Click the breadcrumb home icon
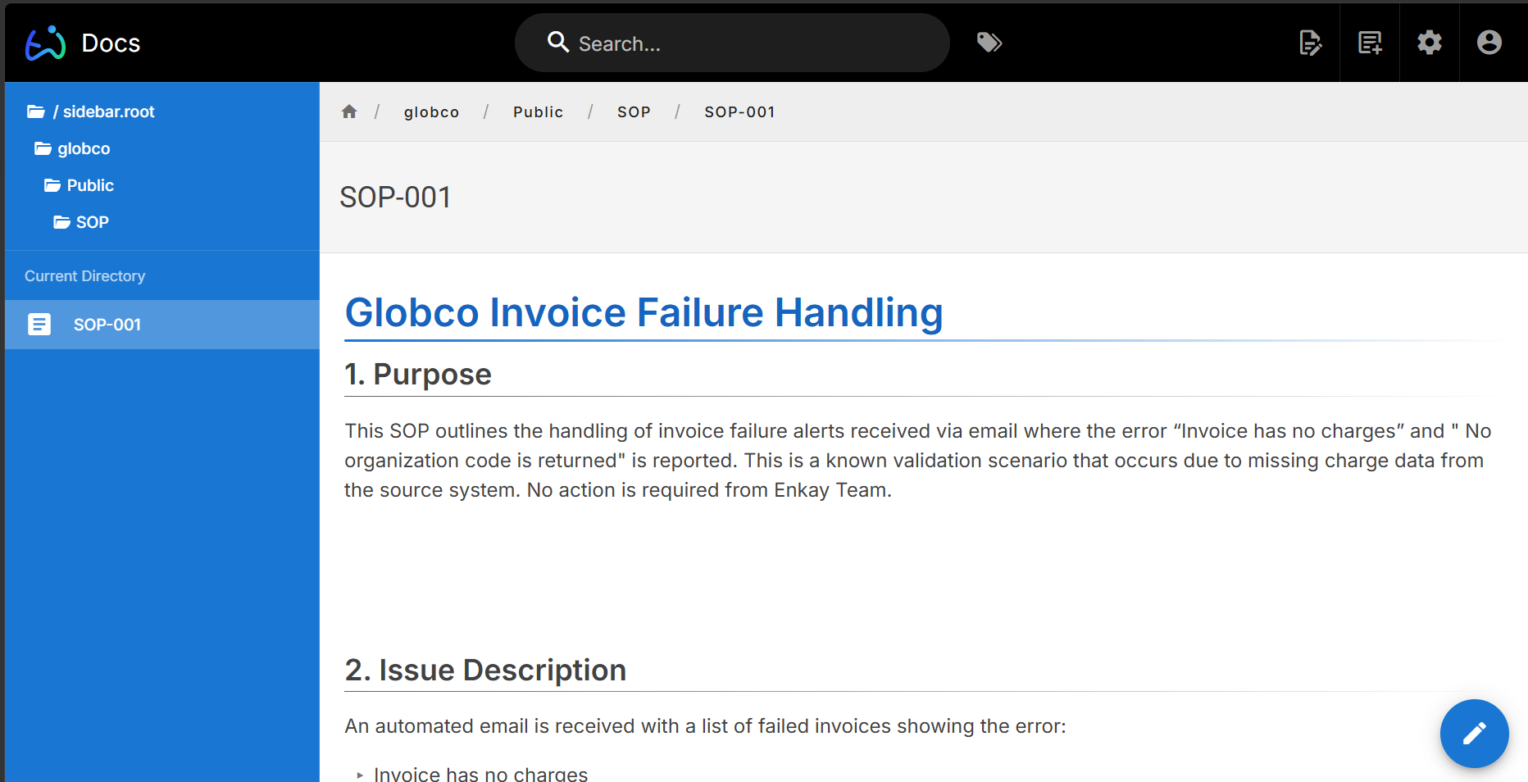Image resolution: width=1528 pixels, height=782 pixels. (349, 111)
